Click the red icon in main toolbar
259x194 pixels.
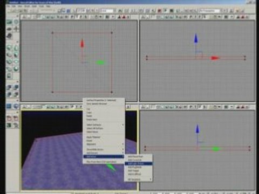pos(159,11)
